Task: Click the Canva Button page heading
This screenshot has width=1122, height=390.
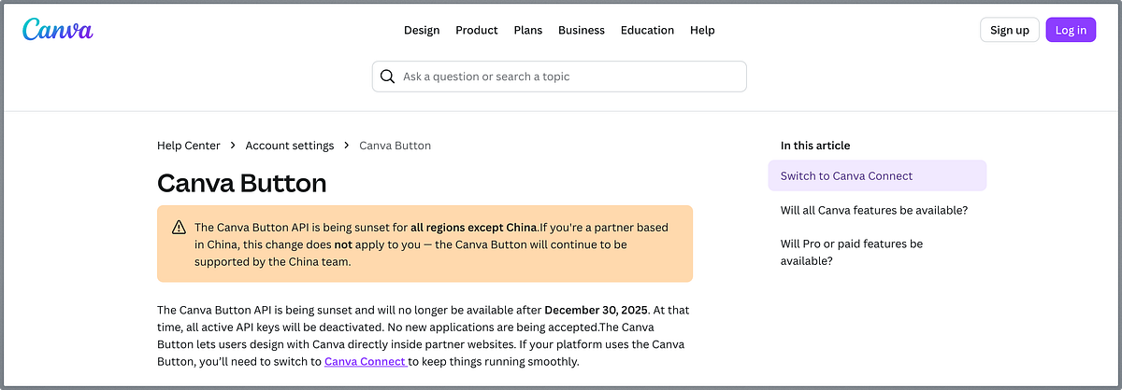Action: [242, 183]
